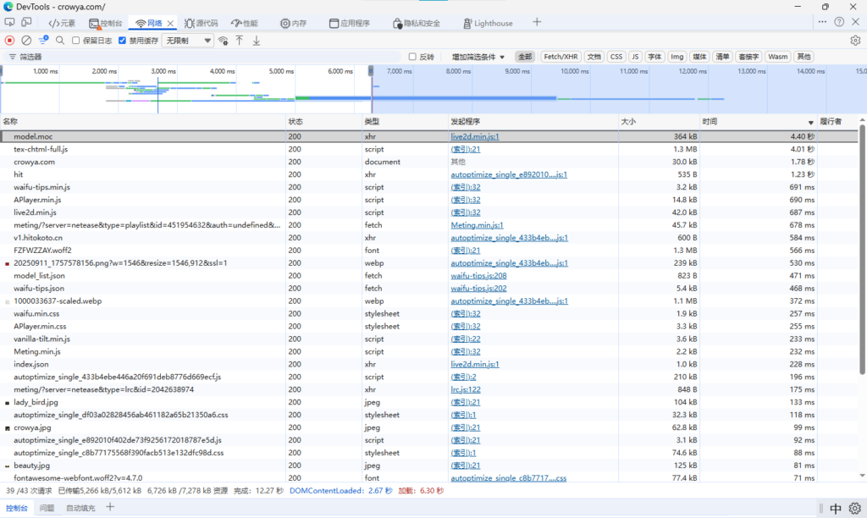This screenshot has width=867, height=518.
Task: Toggle device emulation mode
Action: tap(26, 23)
